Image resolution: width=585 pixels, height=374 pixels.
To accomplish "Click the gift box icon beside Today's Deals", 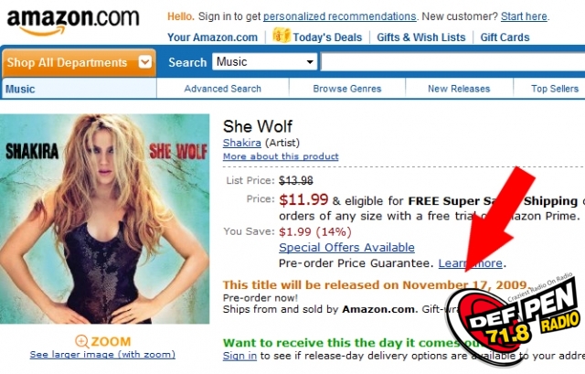I will tap(282, 36).
